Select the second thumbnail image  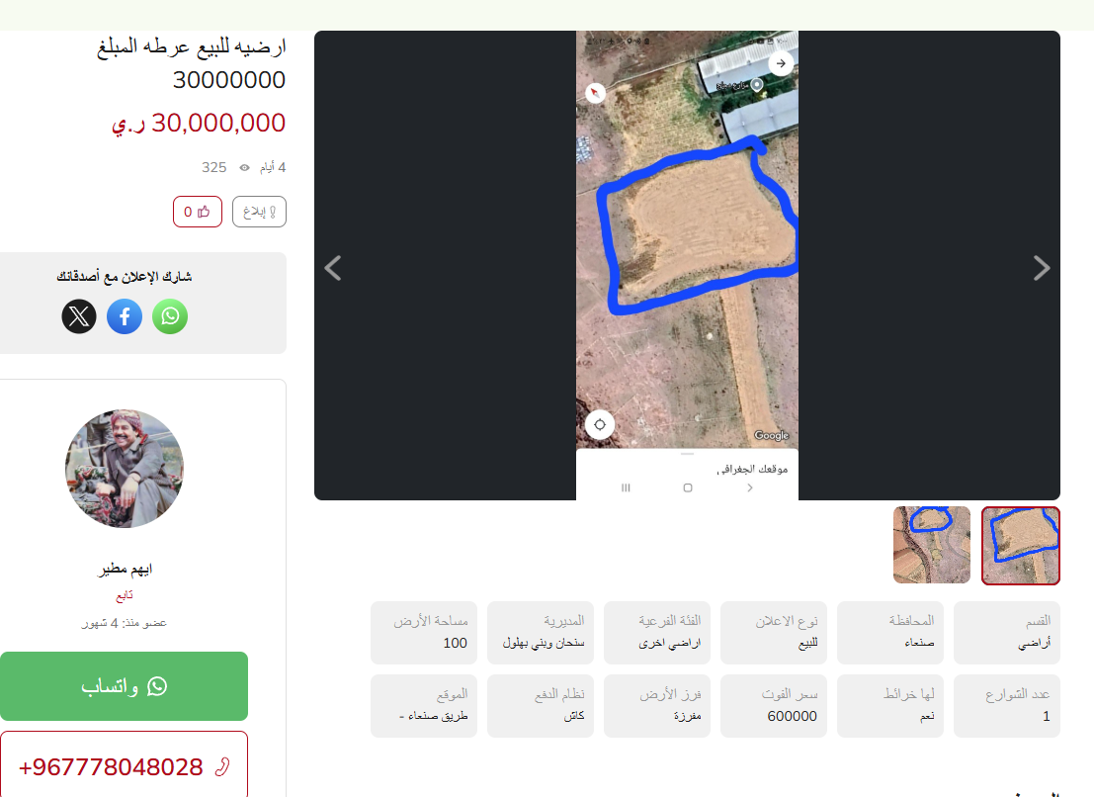click(932, 545)
